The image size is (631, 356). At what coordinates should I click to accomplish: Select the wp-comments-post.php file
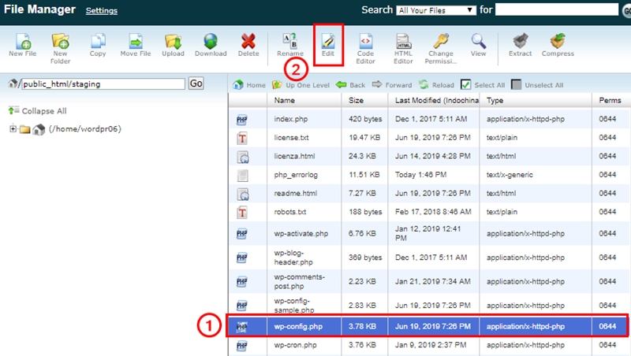[x=300, y=281]
